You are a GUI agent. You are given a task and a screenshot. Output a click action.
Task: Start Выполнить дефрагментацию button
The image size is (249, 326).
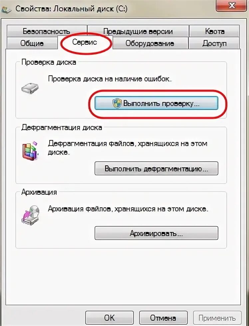click(156, 168)
